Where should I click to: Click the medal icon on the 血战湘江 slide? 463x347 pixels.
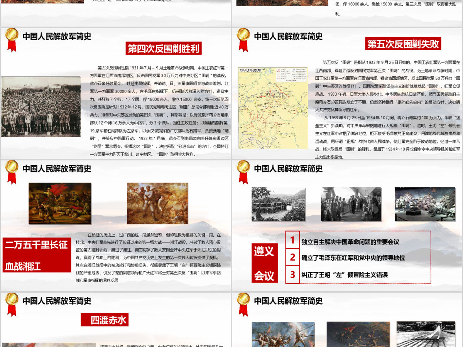[x=12, y=172]
